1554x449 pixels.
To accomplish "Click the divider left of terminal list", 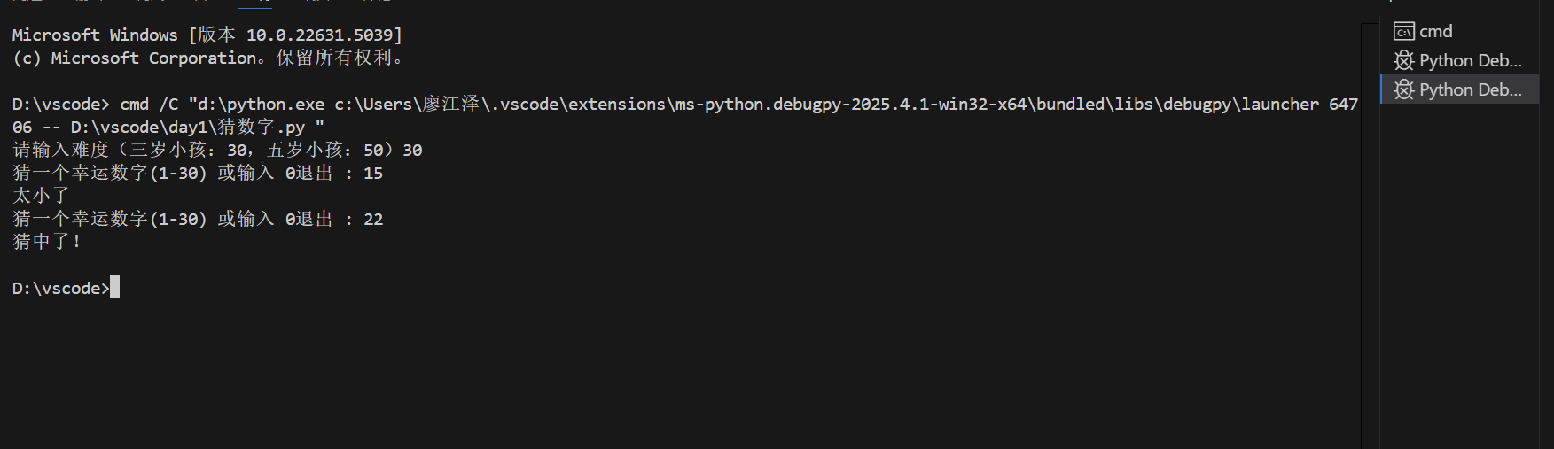I will [x=1380, y=230].
